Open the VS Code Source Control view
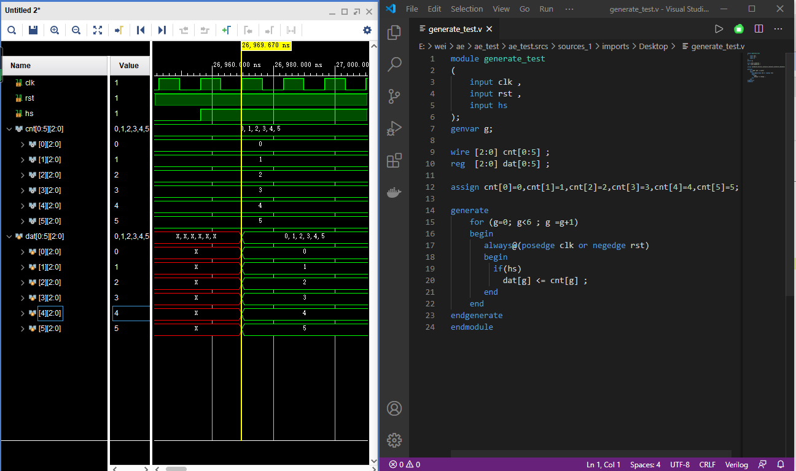This screenshot has height=471, width=796. (x=394, y=96)
